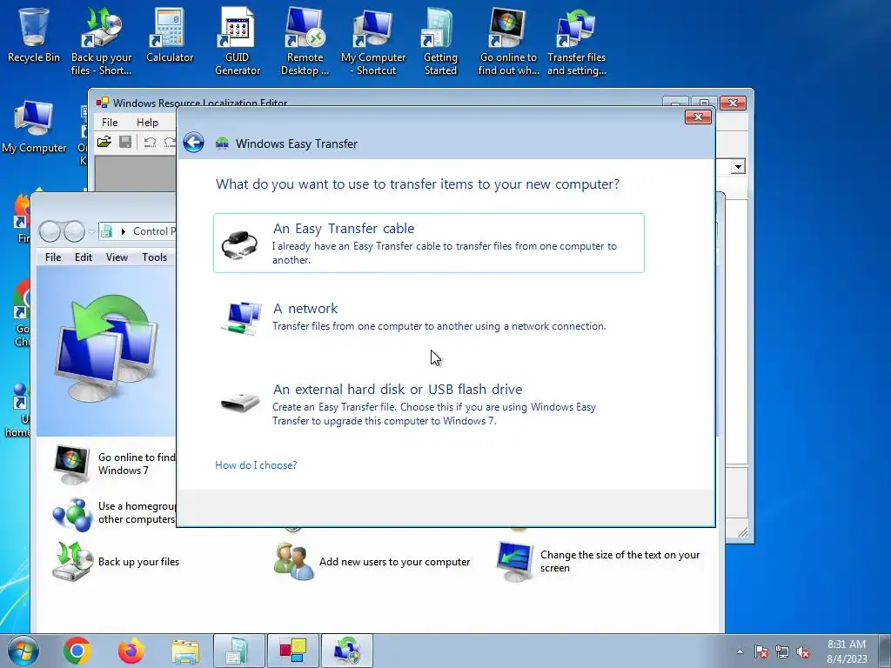The height and width of the screenshot is (668, 891).
Task: Select Remote Desktop shortcut icon
Action: [x=305, y=41]
